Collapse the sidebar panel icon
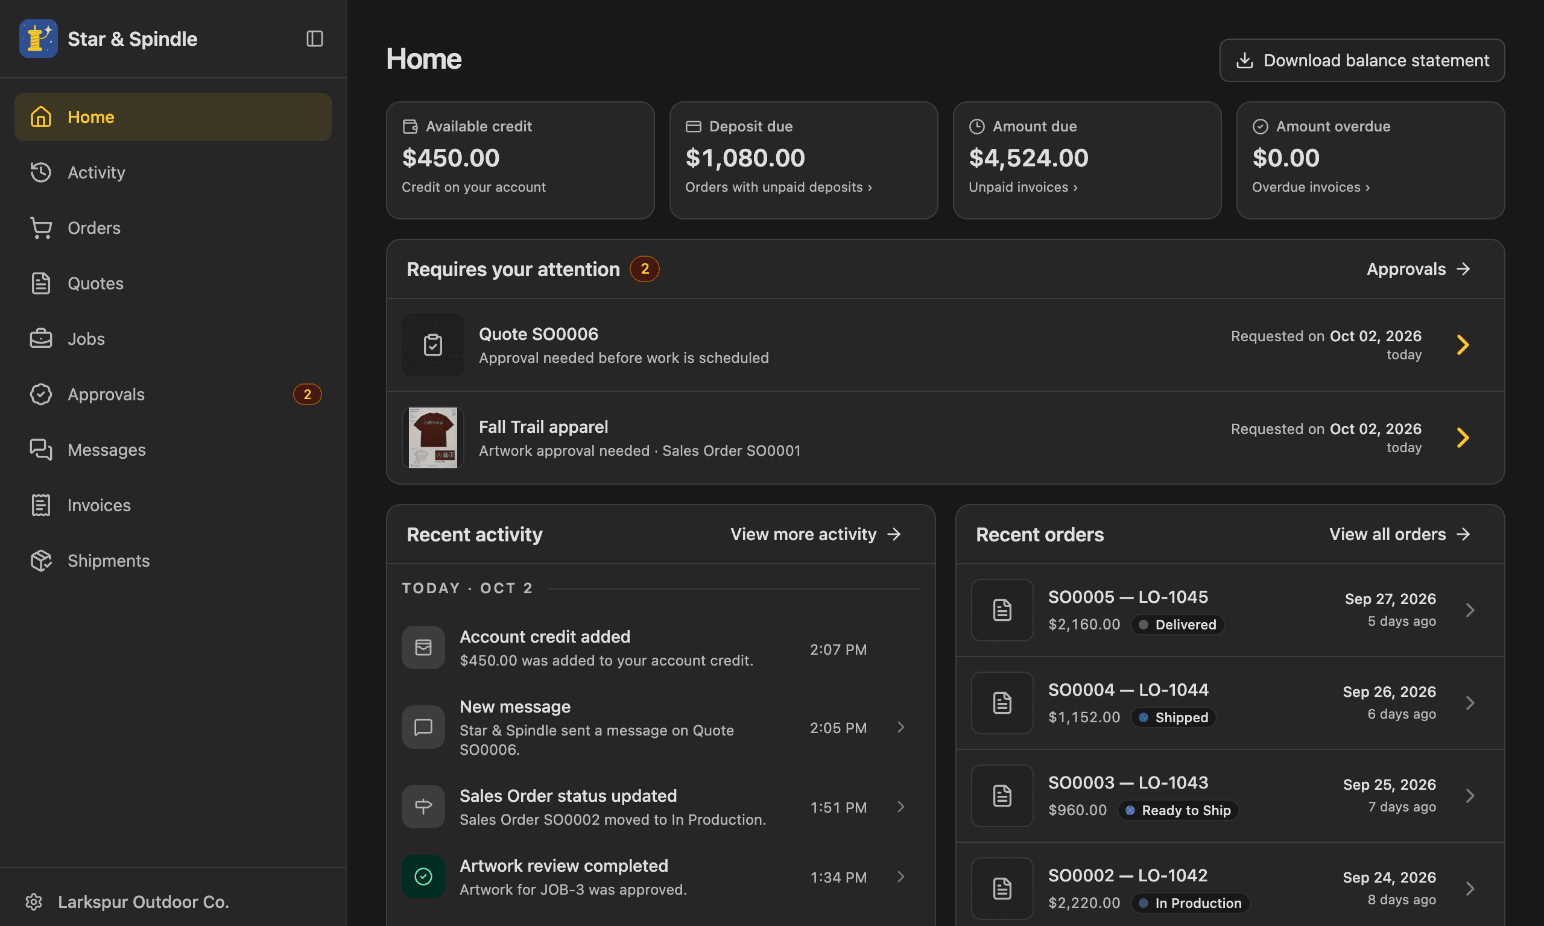The width and height of the screenshot is (1544, 926). 315,39
